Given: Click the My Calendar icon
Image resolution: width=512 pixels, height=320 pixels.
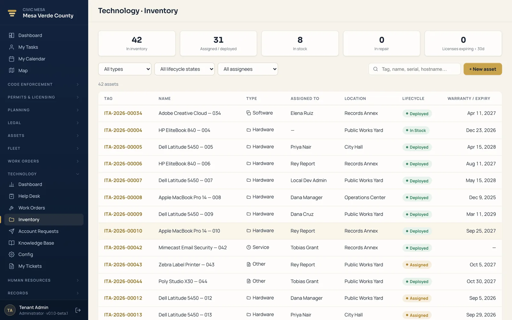Looking at the screenshot, I should [x=12, y=59].
